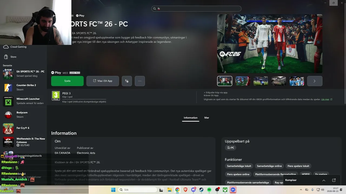Select Wolfenstein II icon in recents
The height and width of the screenshot is (194, 346).
pos(8,142)
